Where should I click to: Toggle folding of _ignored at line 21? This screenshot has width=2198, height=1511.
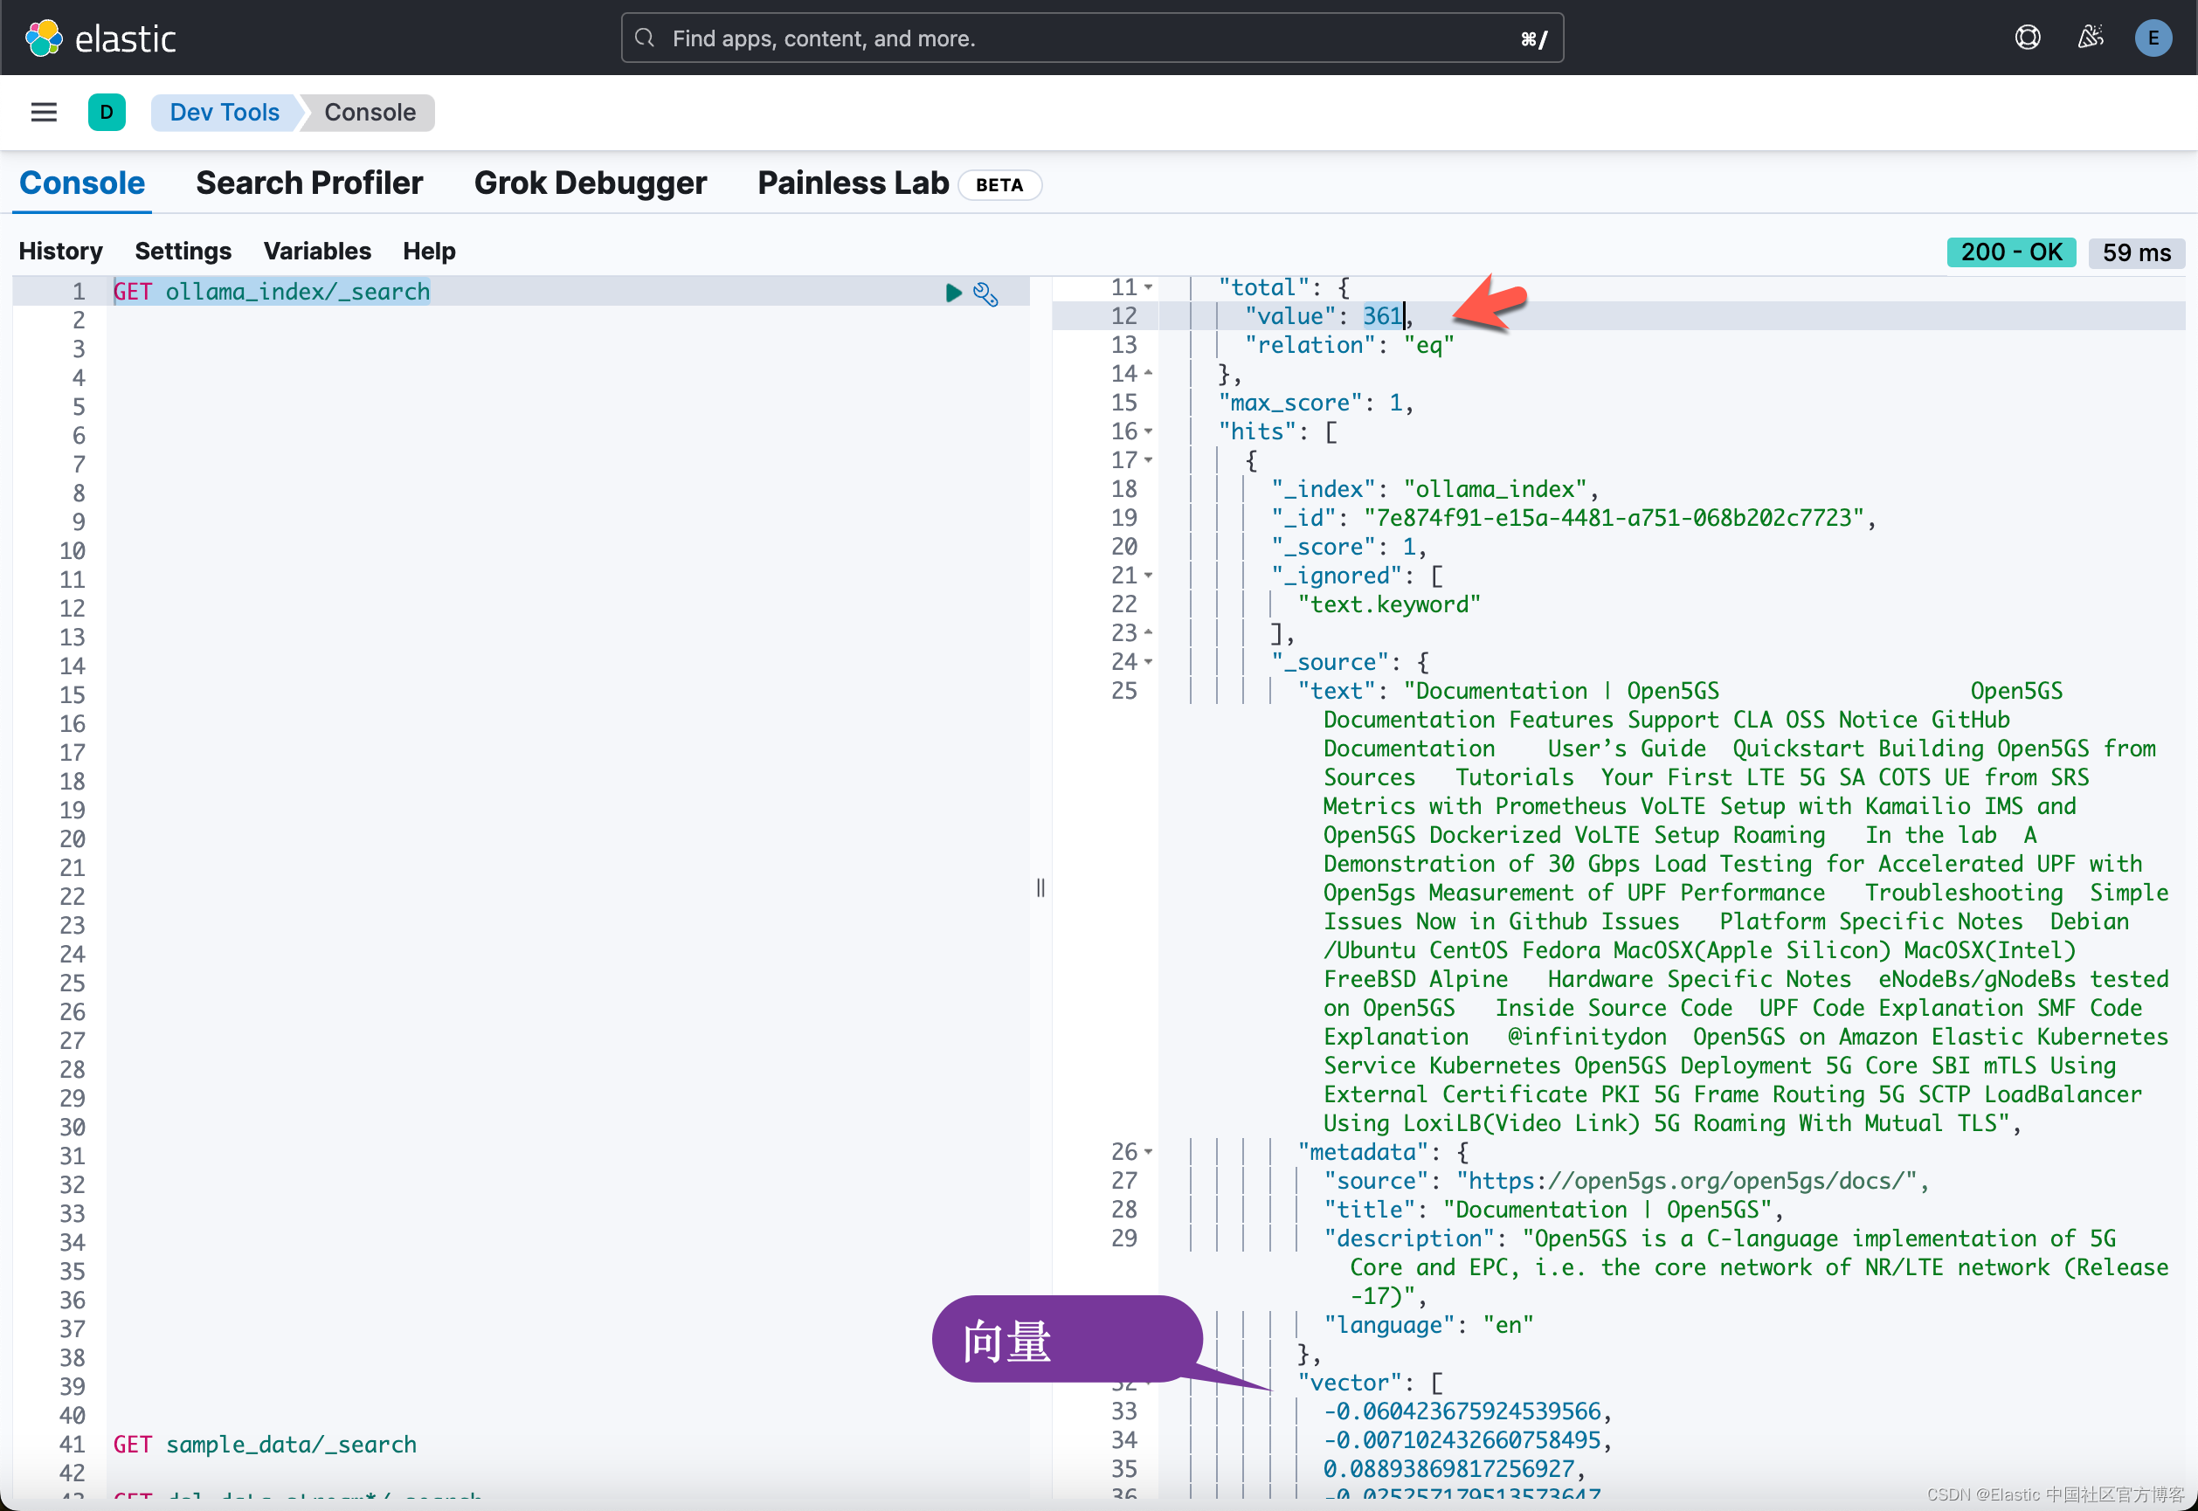pyautogui.click(x=1148, y=575)
